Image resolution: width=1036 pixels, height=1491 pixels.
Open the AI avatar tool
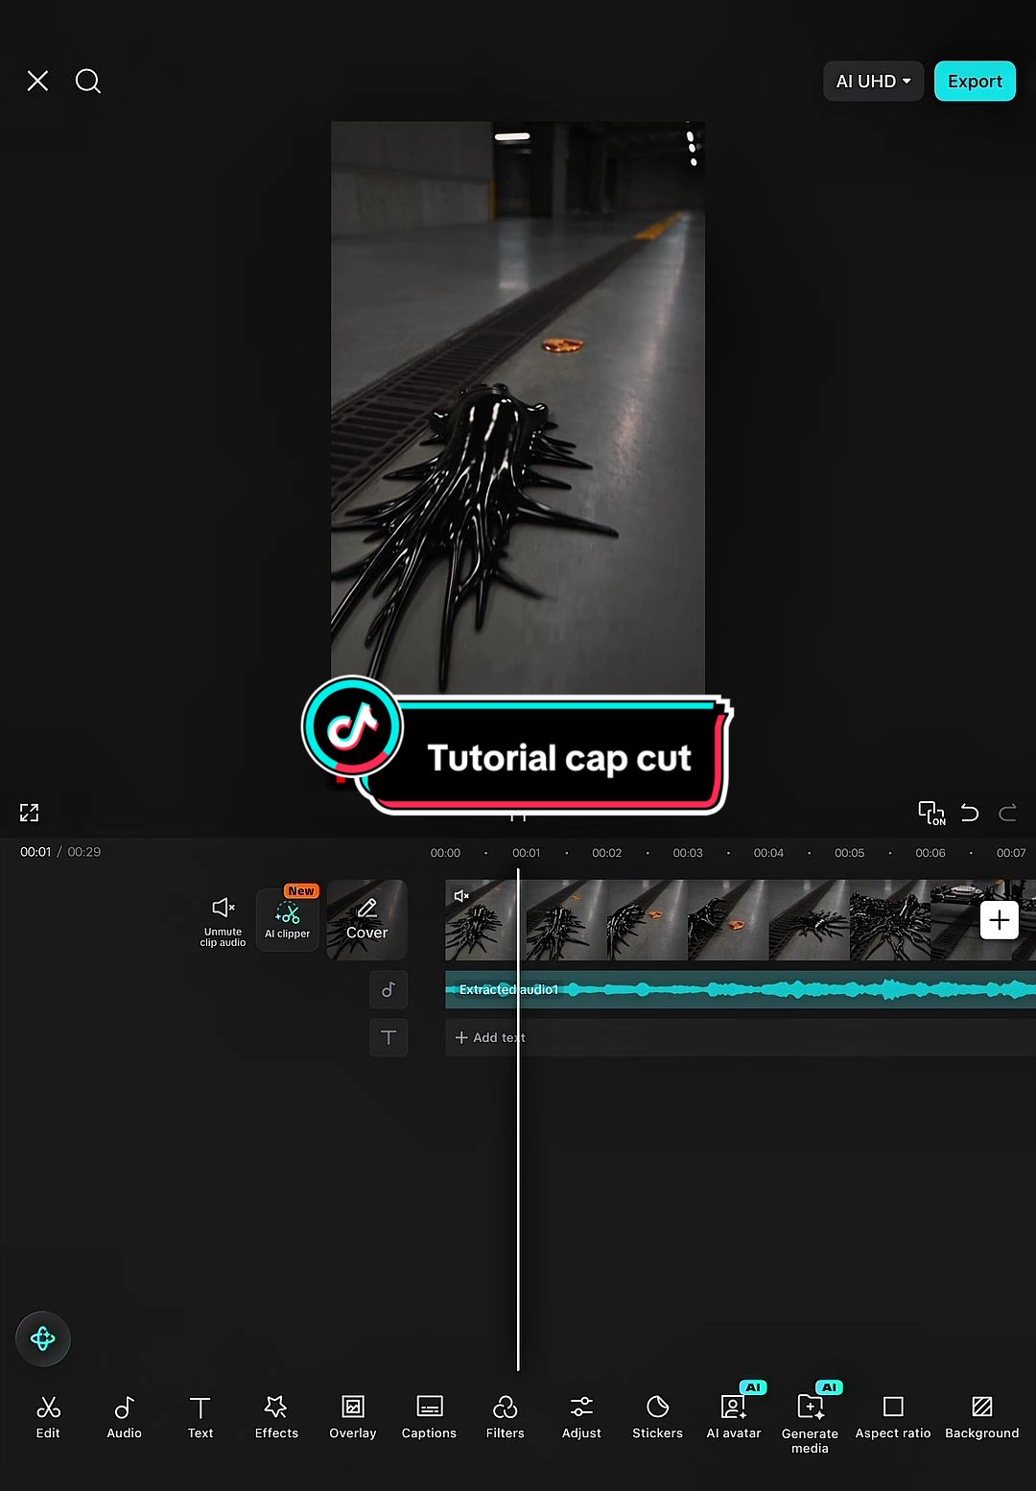(x=734, y=1417)
